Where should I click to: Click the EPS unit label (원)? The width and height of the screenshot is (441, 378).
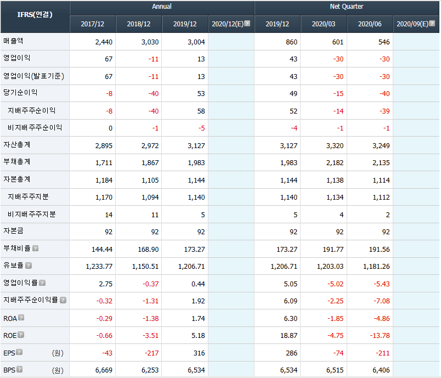click(58, 353)
